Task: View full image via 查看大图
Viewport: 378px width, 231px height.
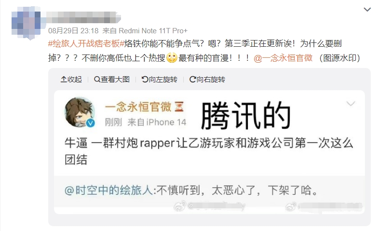Action: (112, 79)
